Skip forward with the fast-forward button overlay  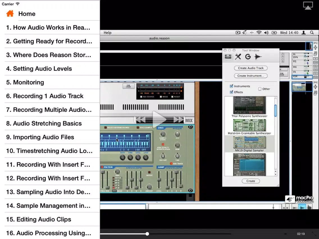(178, 120)
